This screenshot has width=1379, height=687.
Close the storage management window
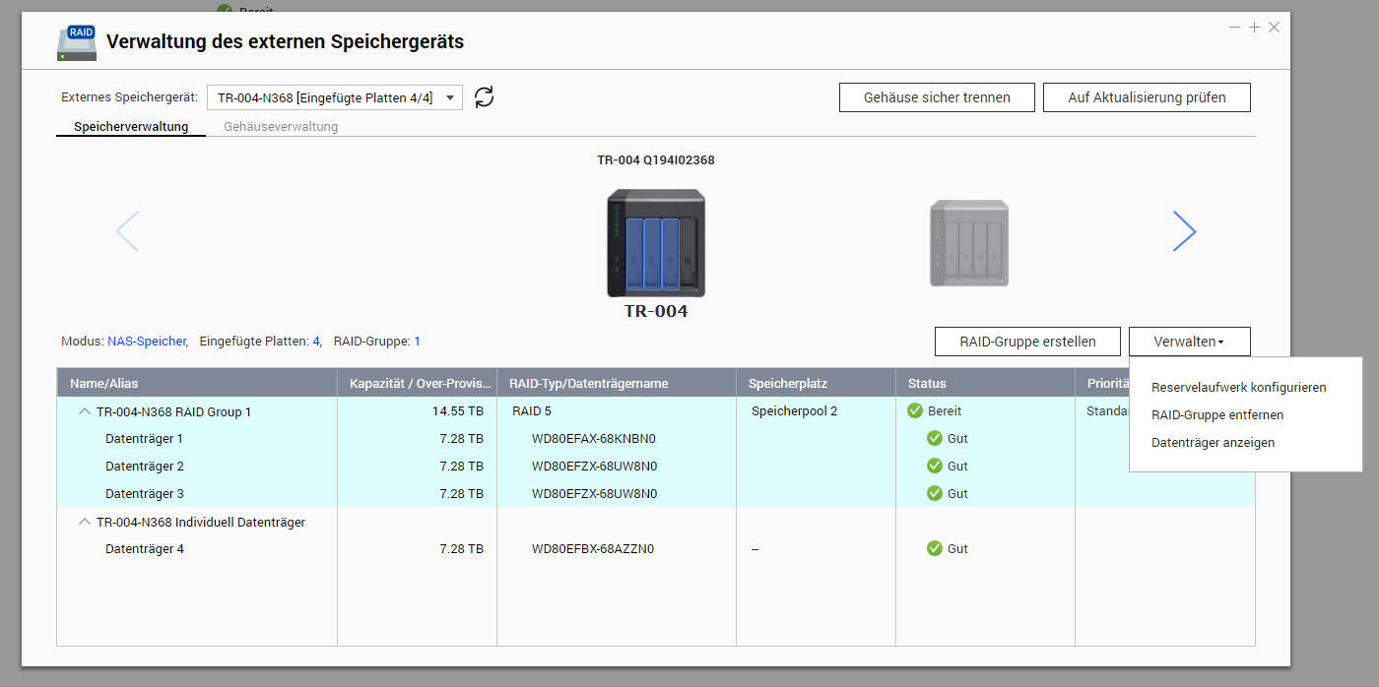[1274, 28]
